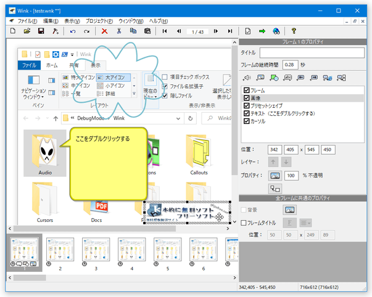Screen dimensions: 372x297
Task: Click the image properties button next to プロパティ
Action: coord(275,176)
